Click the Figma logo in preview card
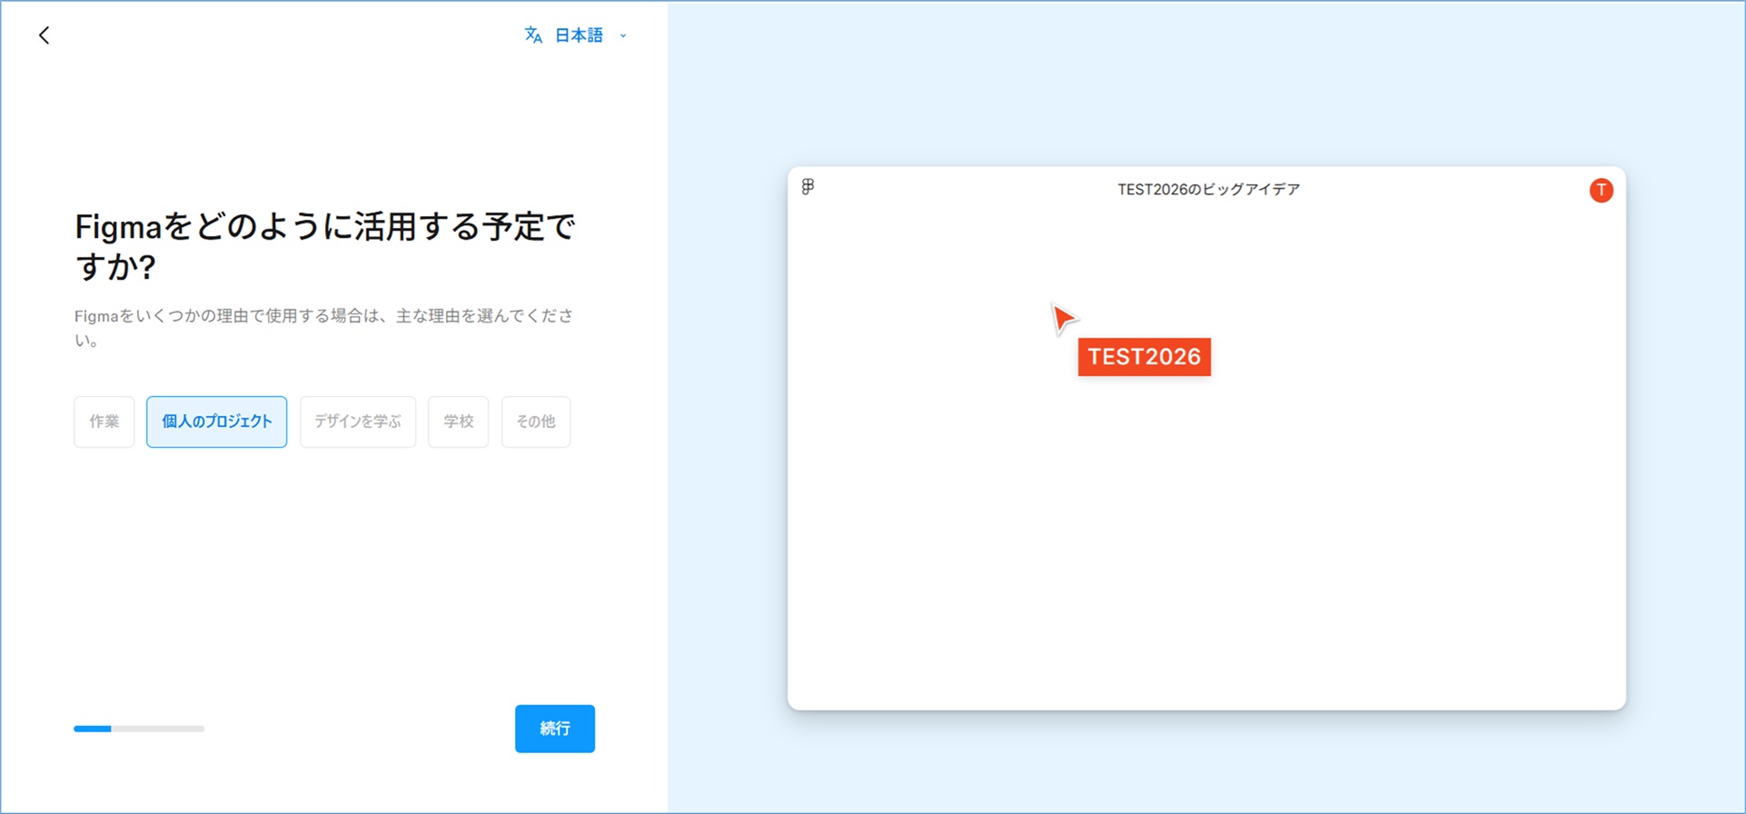 [x=808, y=187]
